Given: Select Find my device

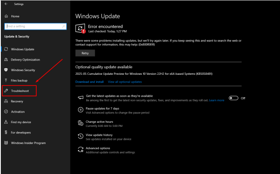Looking at the screenshot, I should point(21,122).
